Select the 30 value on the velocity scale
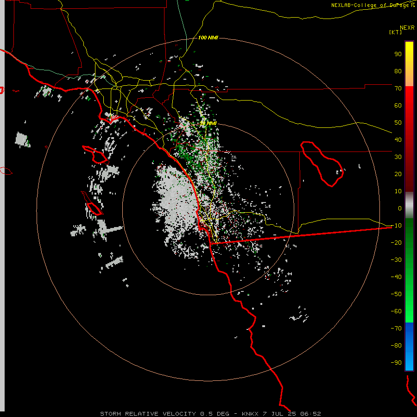 (398, 157)
